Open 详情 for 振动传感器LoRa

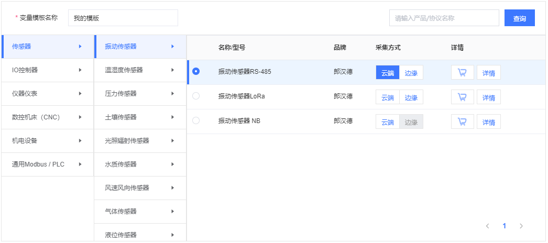tap(488, 97)
